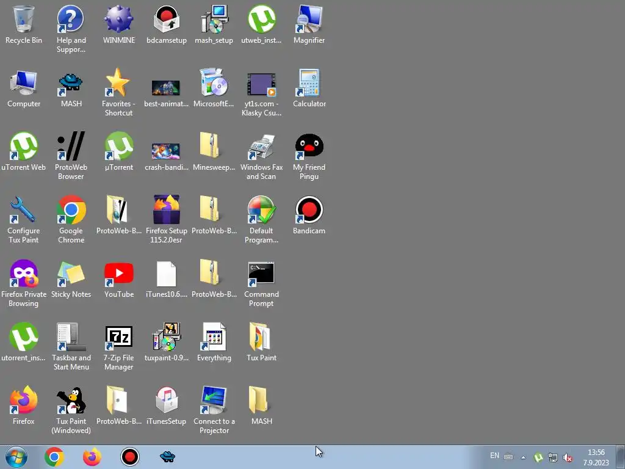This screenshot has width=625, height=469.
Task: Select the mash_setup installer icon
Action: coord(214,19)
